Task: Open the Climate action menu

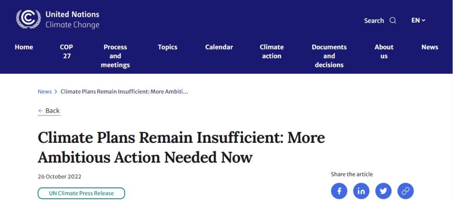Action: [x=272, y=51]
